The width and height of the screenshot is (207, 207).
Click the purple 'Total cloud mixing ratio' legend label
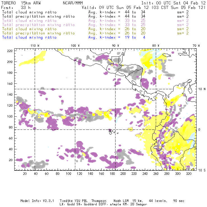(x=29, y=21)
